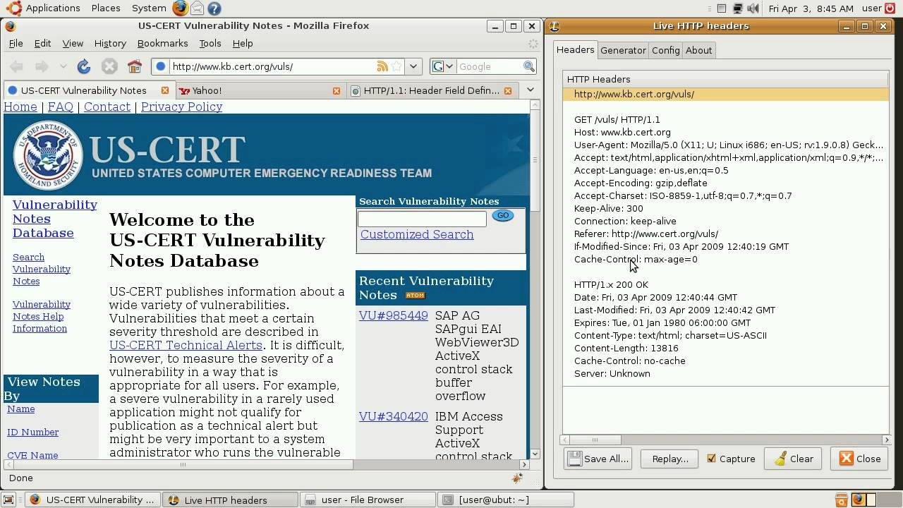Open the help icon in top panel
The image size is (903, 508).
[x=214, y=8]
